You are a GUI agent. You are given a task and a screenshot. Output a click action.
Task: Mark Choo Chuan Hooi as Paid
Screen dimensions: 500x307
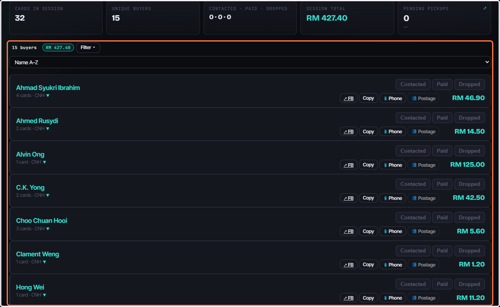click(442, 218)
